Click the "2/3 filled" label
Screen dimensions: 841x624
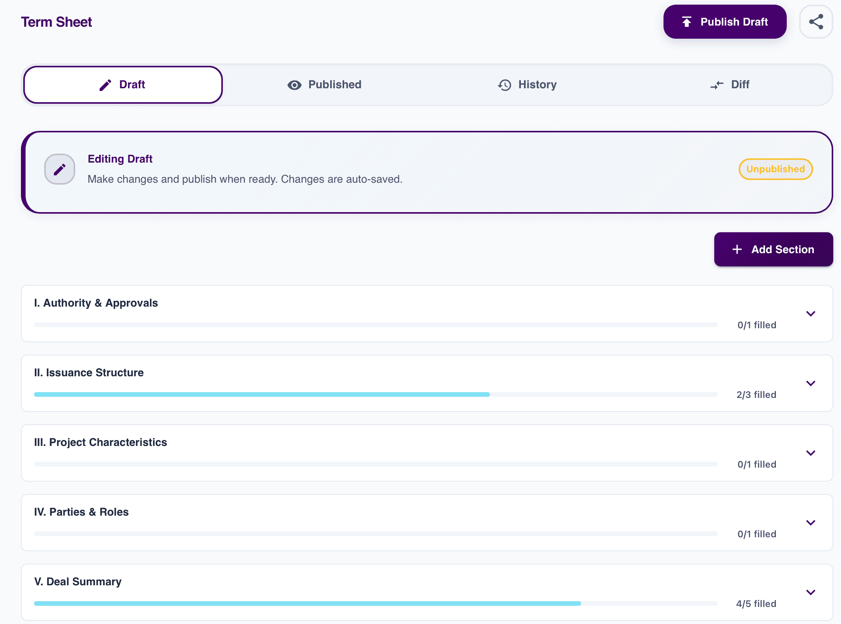[x=756, y=394]
